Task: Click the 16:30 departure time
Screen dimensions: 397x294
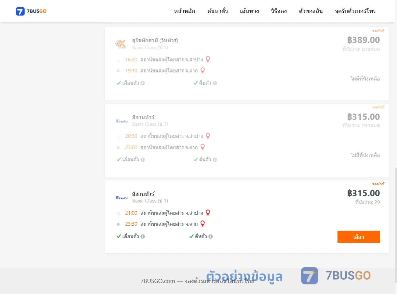Action: point(131,60)
